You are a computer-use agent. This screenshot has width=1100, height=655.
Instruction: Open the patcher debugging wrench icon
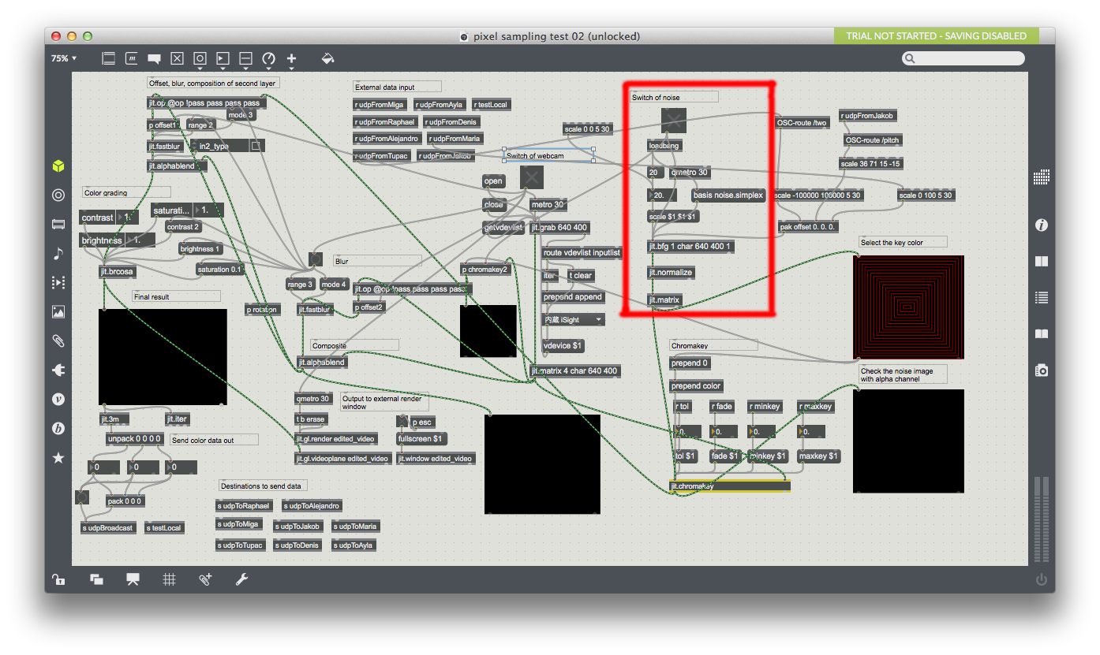242,579
